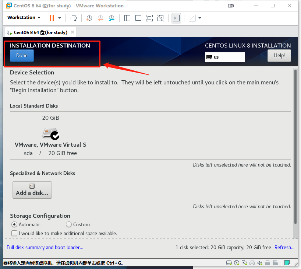Close the CentOS 8 64 位(for study) tab

point(72,32)
